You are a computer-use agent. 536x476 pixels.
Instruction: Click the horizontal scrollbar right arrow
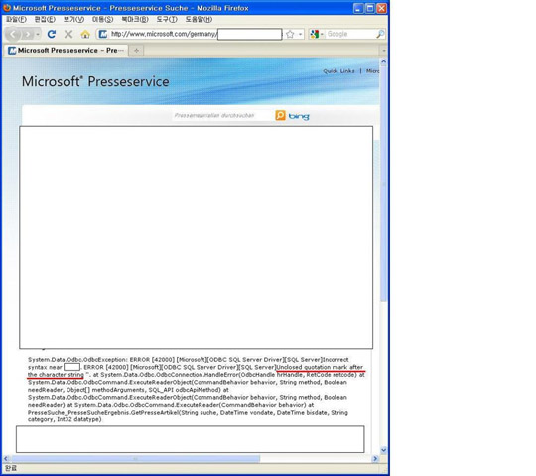375,458
